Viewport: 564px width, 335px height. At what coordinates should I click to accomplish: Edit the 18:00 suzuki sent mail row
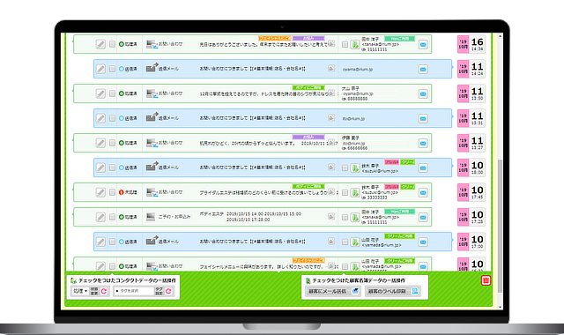(x=100, y=167)
